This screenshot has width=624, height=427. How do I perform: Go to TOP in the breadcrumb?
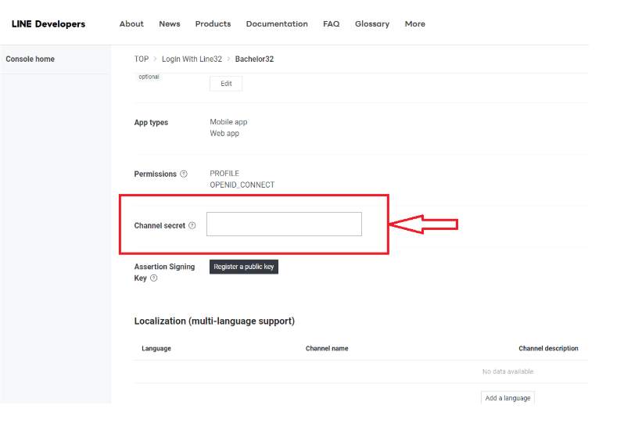click(x=142, y=59)
